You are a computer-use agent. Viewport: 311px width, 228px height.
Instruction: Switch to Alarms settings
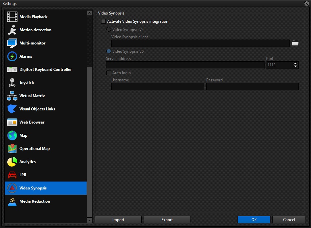click(x=45, y=56)
